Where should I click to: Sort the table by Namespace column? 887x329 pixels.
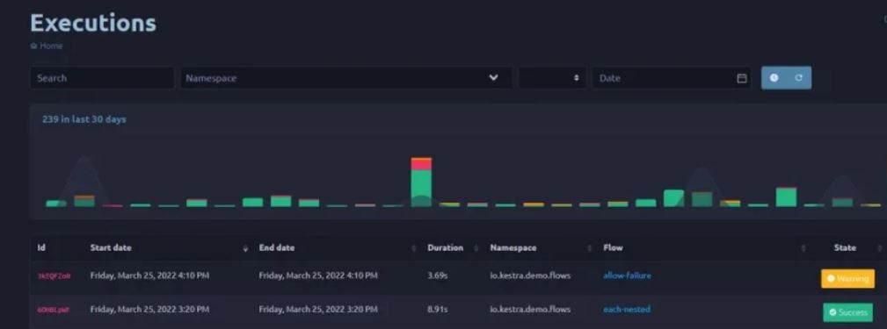[513, 247]
